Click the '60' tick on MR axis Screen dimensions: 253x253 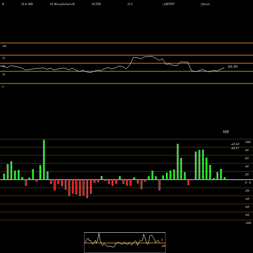pos(247,158)
